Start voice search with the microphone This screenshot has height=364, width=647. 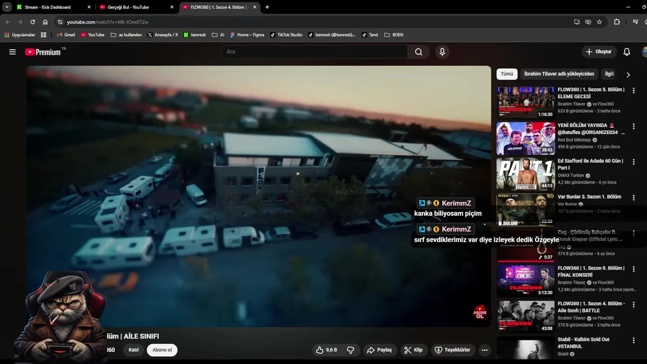(x=442, y=52)
